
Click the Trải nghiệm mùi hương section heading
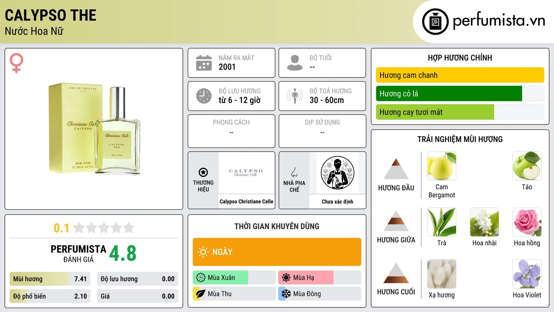460,139
